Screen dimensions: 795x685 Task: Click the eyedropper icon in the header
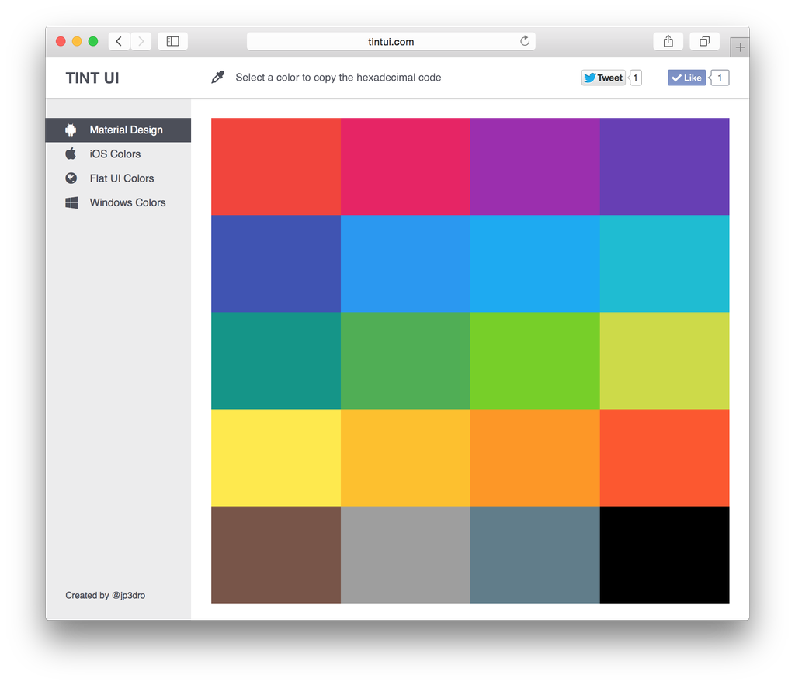click(x=217, y=77)
